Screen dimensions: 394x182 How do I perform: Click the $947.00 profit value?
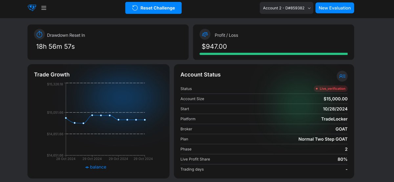(214, 47)
